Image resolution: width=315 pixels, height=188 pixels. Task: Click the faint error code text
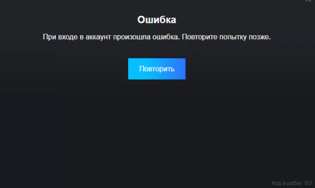(x=291, y=183)
